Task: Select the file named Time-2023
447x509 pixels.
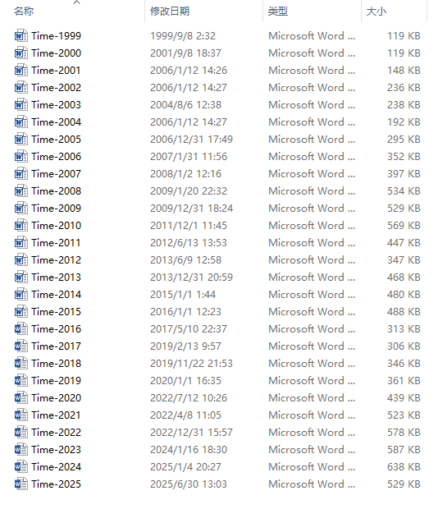Action: (x=56, y=450)
